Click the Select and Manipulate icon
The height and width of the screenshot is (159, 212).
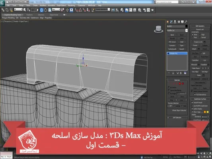tap(67, 10)
